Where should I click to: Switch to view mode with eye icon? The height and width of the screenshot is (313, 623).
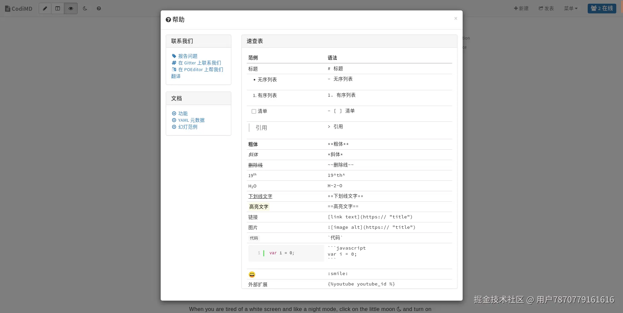tap(71, 8)
